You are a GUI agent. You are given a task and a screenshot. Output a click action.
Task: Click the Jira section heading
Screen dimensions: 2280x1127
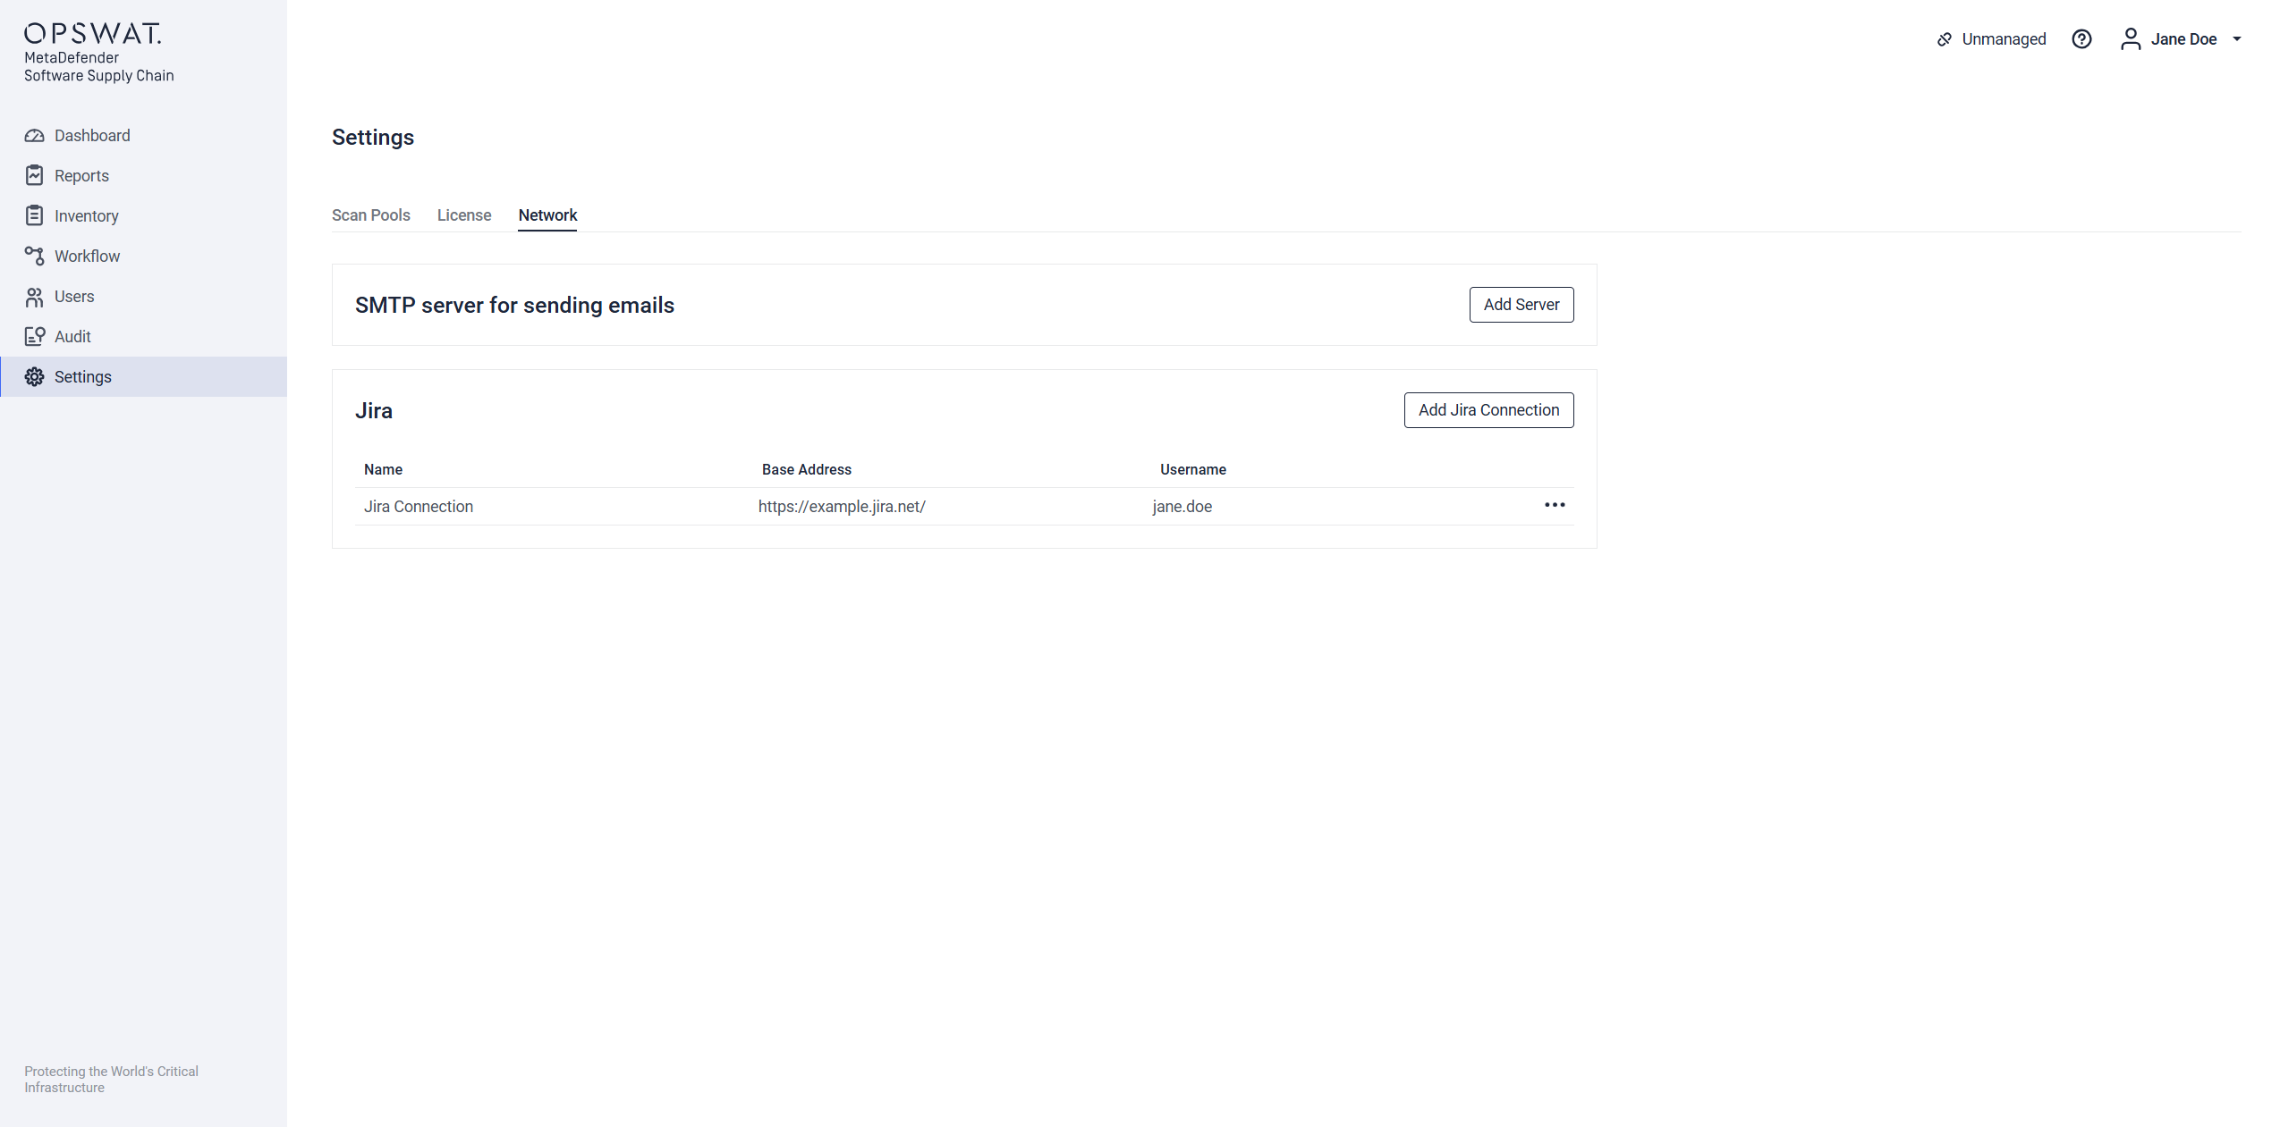(374, 411)
